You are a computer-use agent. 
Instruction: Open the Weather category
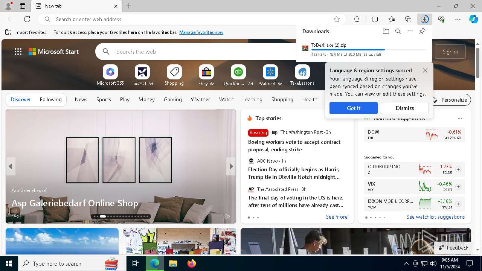[200, 99]
